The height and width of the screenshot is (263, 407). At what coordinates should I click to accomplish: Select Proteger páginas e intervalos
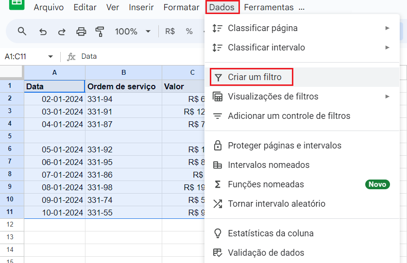(x=302, y=146)
